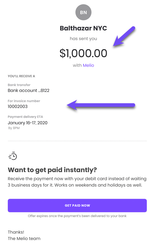Viewport: 160px width, 248px height.
Task: Click the BN avatar circle
Action: [83, 12]
